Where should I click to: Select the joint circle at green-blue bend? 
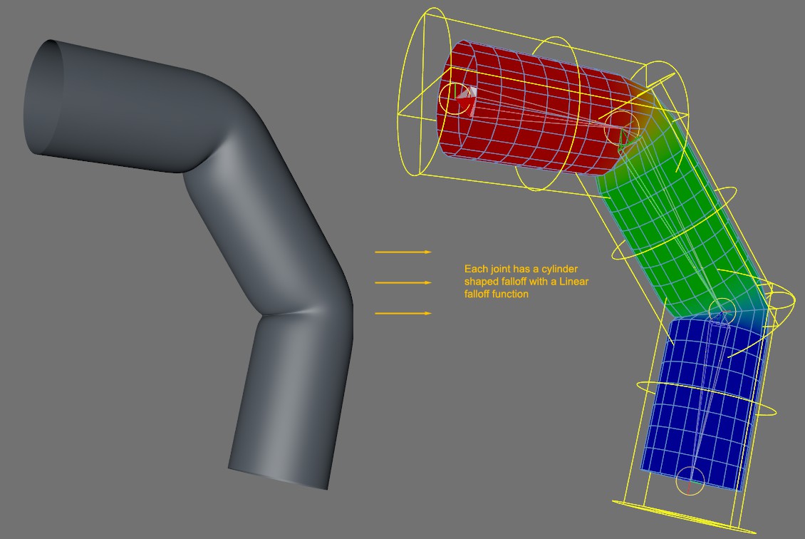tap(722, 311)
